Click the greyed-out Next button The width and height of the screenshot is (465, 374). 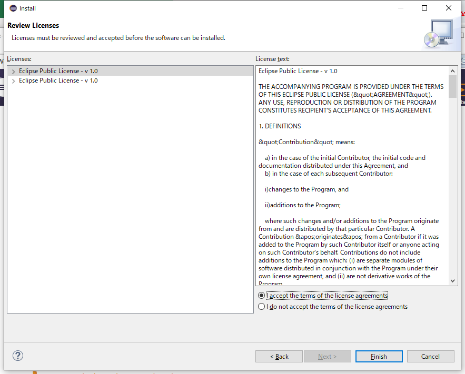pos(327,356)
